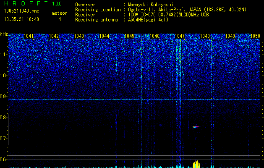This screenshot has height=168, width=264.
Task: Click the 1044 time marker
Action: pyautogui.click(x=104, y=36)
